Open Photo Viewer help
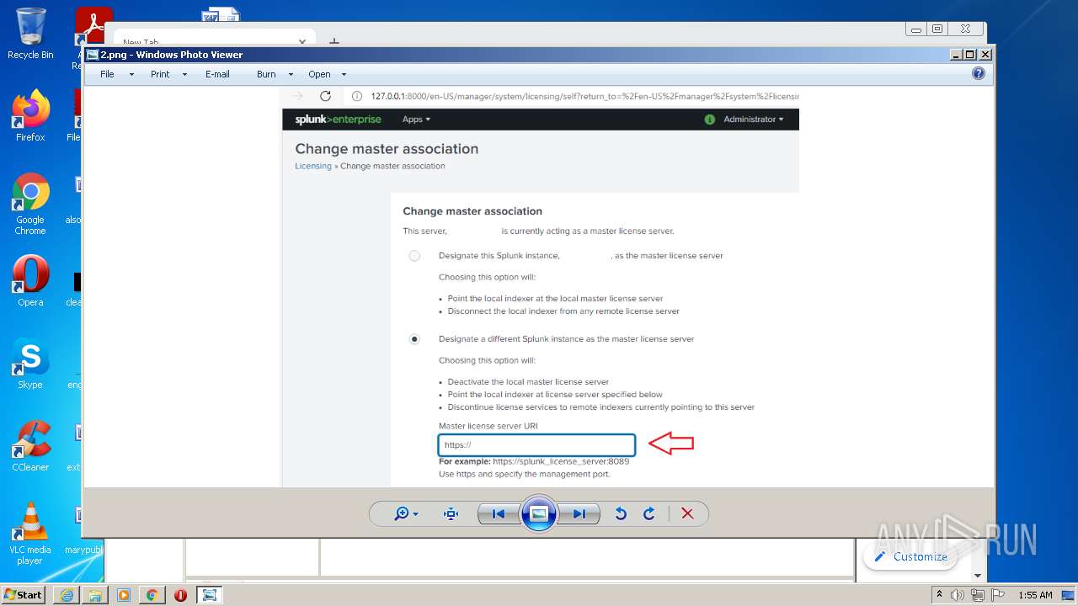This screenshot has height=606, width=1078. pos(979,74)
